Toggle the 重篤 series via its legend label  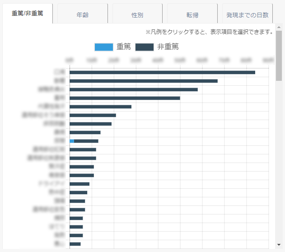click(124, 47)
